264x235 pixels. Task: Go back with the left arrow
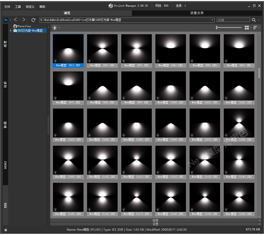(15, 20)
